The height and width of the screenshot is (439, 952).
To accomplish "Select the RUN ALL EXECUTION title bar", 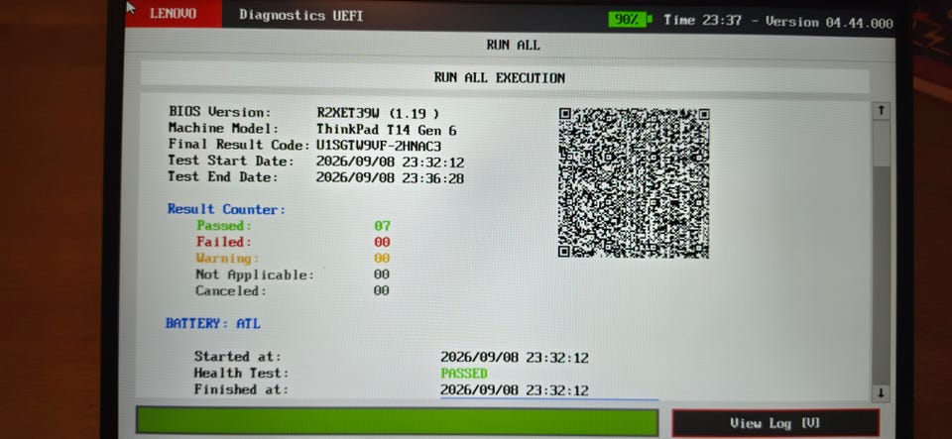I will [499, 77].
